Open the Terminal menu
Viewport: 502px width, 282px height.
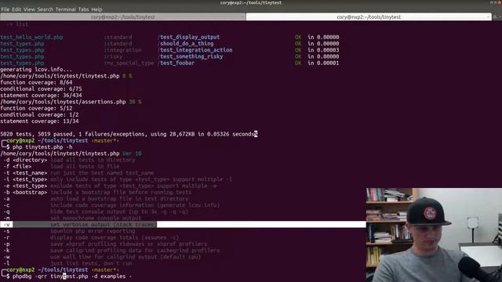coord(66,9)
